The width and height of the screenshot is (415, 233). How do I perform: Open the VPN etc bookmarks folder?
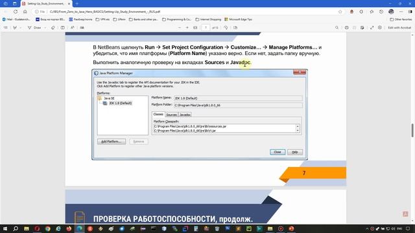(x=102, y=19)
